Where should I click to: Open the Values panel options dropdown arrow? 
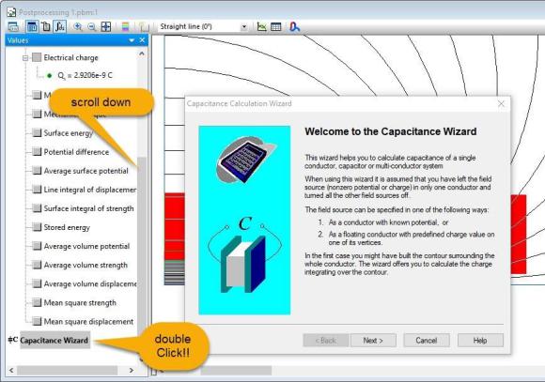coord(132,40)
